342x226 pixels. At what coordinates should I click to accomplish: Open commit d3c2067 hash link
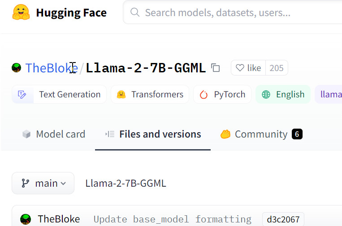pos(283,219)
